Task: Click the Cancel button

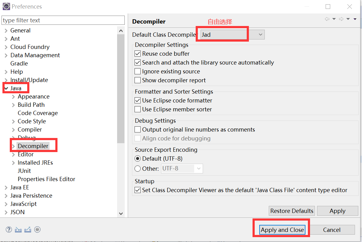Action: click(x=332, y=230)
